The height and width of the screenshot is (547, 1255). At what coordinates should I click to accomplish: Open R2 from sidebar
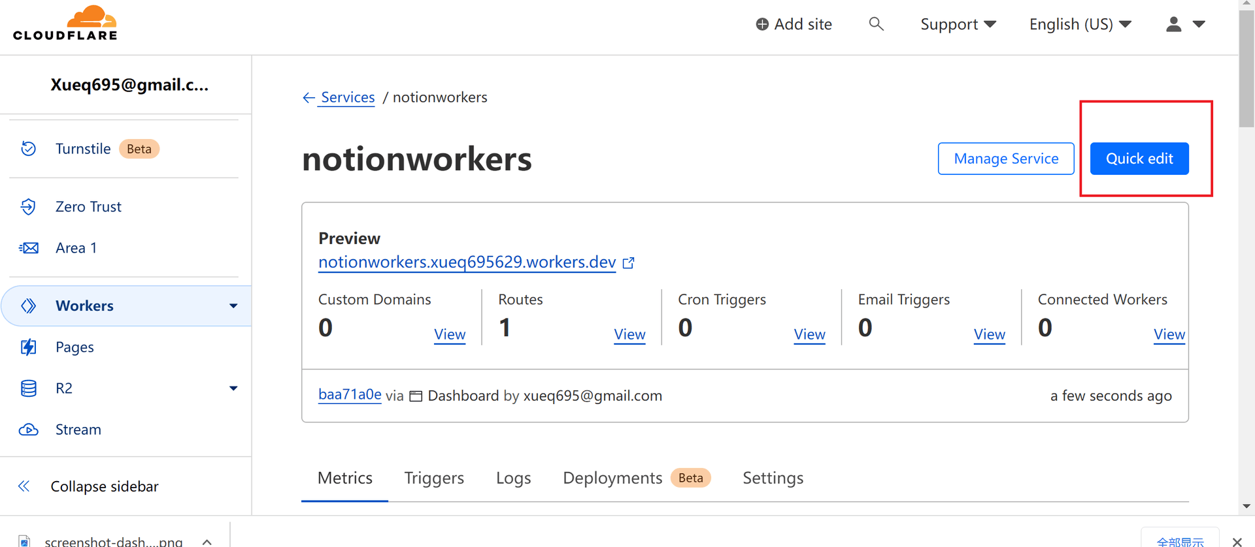pos(64,388)
